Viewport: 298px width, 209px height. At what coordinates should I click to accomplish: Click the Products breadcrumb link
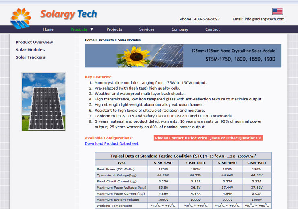point(106,40)
